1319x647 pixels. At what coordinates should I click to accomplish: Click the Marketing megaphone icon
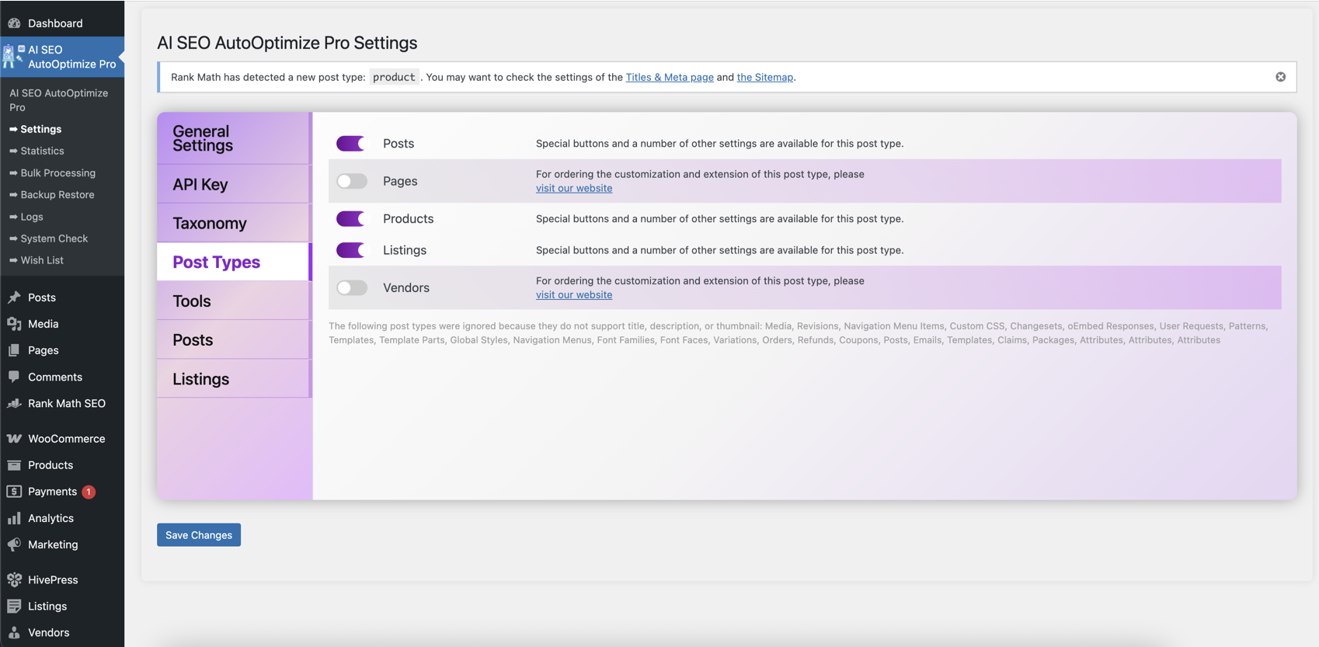pyautogui.click(x=14, y=544)
